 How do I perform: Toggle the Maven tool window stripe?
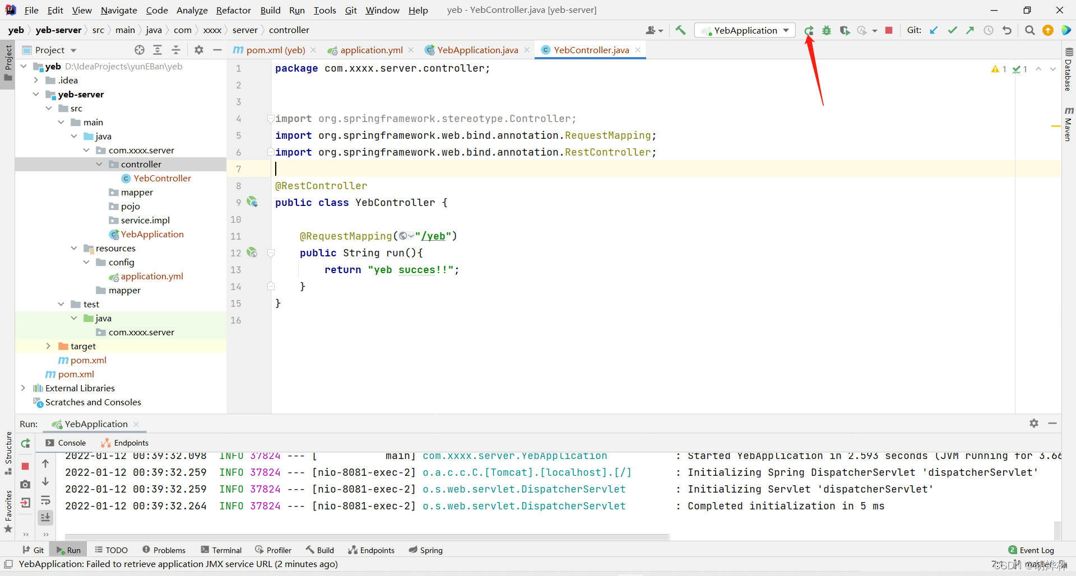coord(1068,123)
